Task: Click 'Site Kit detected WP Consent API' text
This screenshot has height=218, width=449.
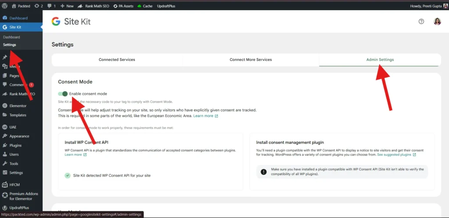Action: 112,175
